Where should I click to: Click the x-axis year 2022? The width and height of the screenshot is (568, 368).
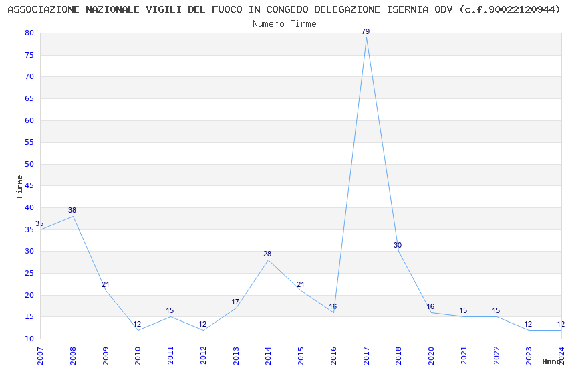[496, 355]
